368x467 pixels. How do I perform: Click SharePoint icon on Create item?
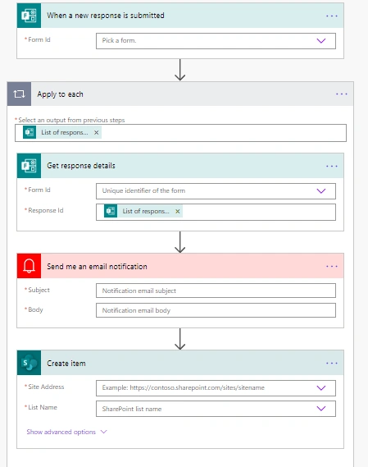click(x=29, y=363)
